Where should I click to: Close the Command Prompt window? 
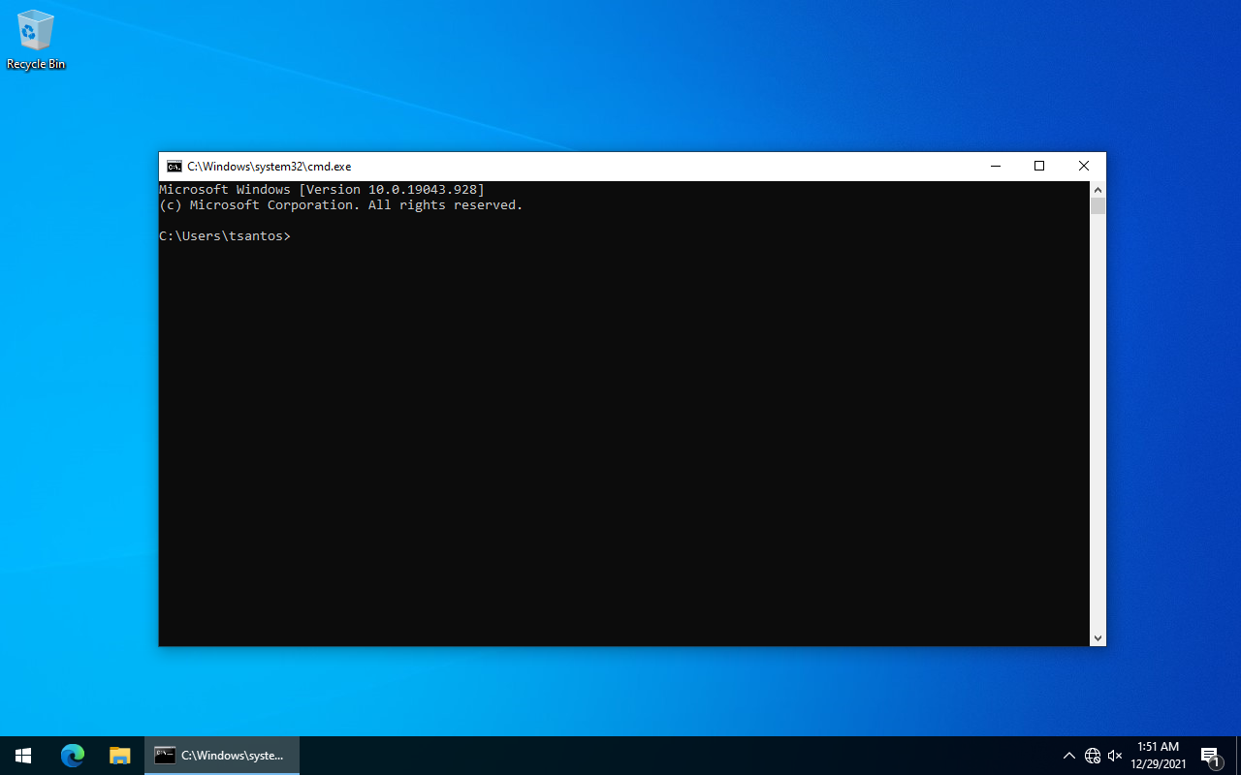click(x=1084, y=167)
